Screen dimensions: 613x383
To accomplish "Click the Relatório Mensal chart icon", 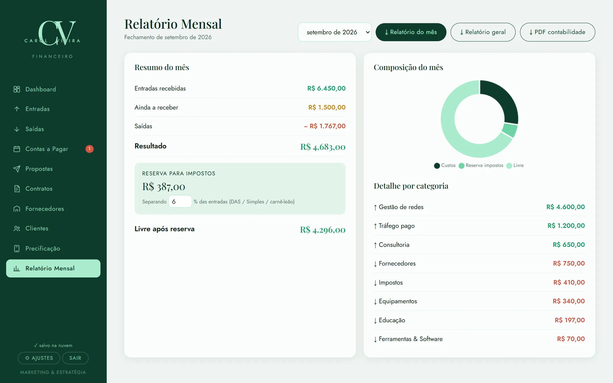I will pos(17,268).
